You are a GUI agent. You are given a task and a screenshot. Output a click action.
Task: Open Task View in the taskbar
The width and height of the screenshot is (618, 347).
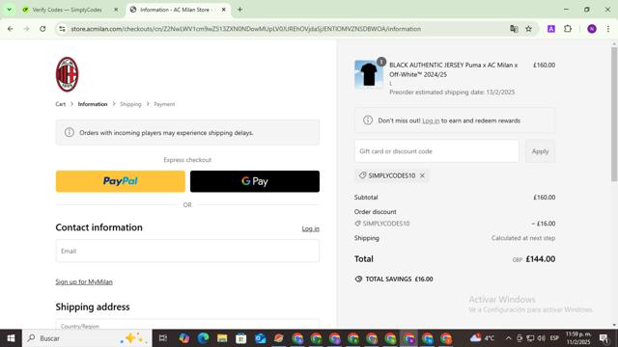click(163, 338)
